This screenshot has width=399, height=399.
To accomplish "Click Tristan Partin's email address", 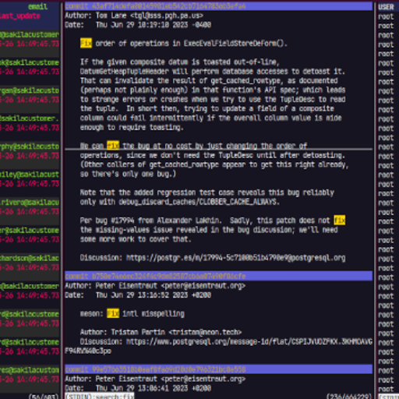I will [205, 332].
